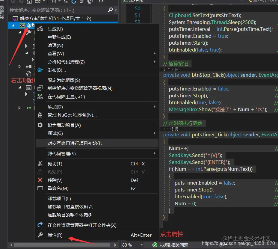
Task: Click the View Code angle-brackets toolbar icon
Action: point(101,1)
